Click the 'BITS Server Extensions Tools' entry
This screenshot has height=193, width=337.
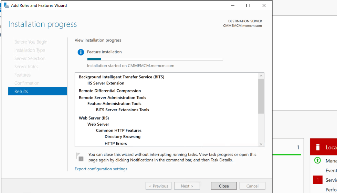pyautogui.click(x=123, y=110)
